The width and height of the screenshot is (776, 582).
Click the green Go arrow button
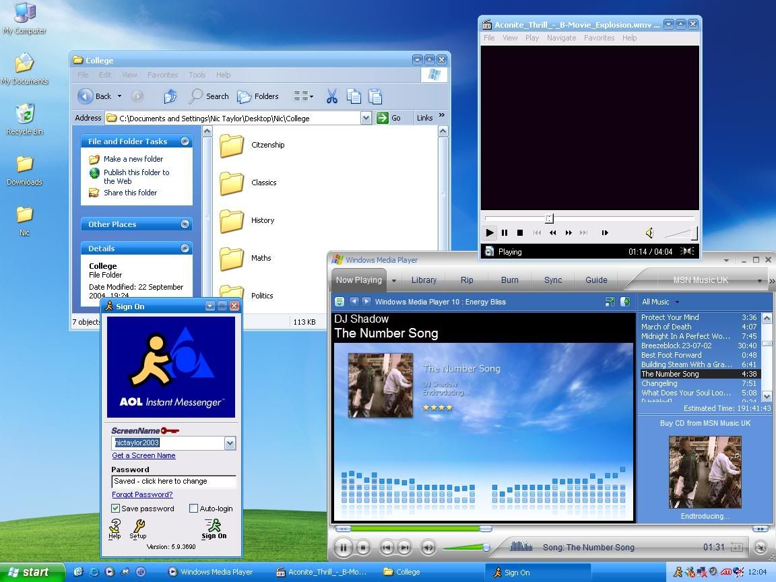pyautogui.click(x=382, y=118)
